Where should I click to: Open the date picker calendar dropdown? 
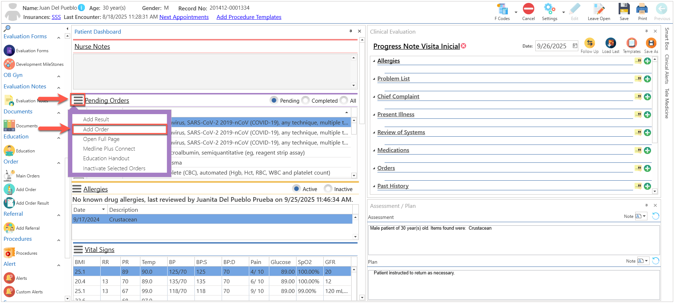pos(575,46)
